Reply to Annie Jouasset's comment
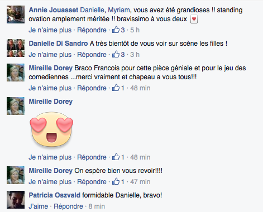The height and width of the screenshot is (212, 263). (x=92, y=30)
